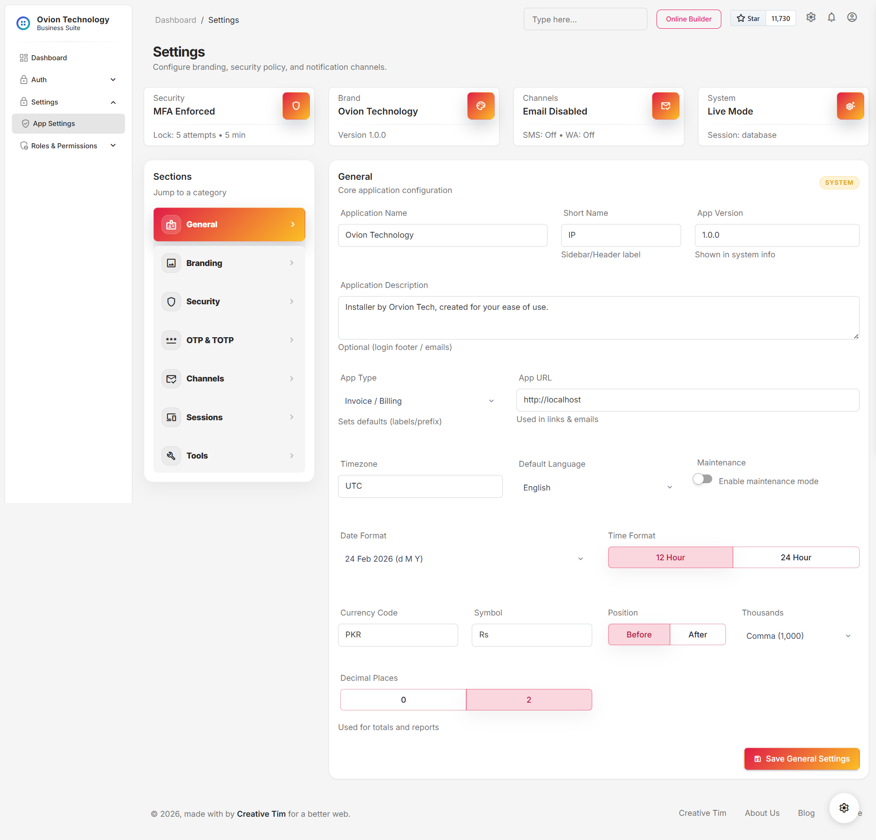Open the Default Language dropdown
Screen dimensions: 876x840
(x=597, y=487)
